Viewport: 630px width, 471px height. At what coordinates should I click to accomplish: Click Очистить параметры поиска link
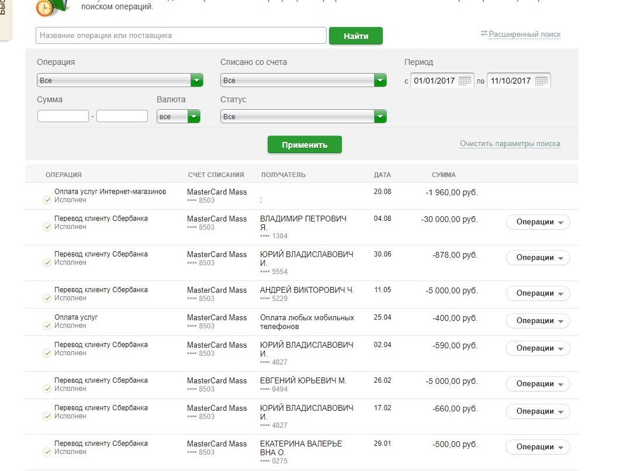click(510, 144)
